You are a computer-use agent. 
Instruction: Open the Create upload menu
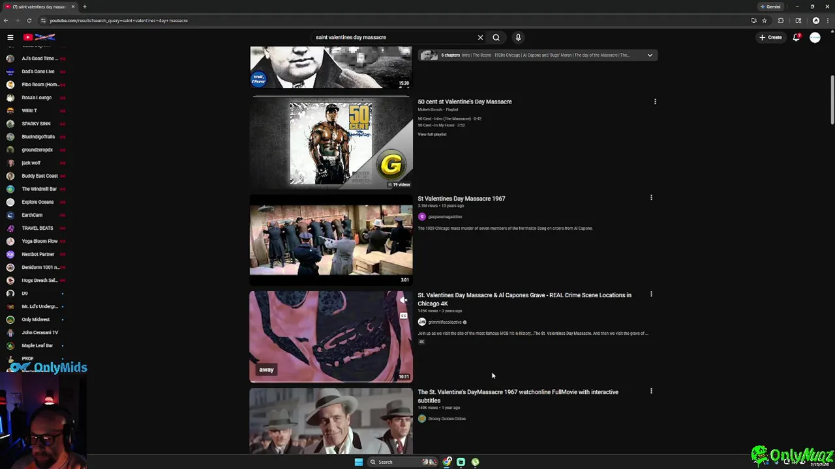(770, 37)
